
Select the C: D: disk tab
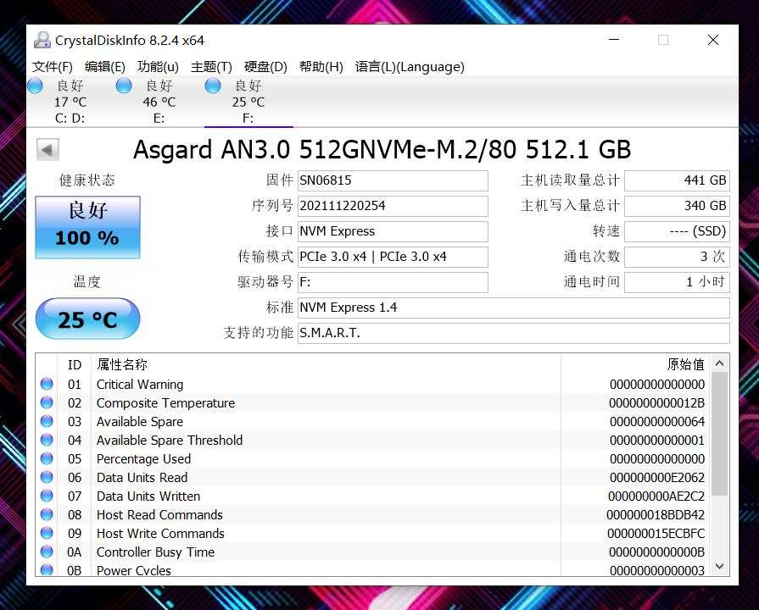[70, 102]
